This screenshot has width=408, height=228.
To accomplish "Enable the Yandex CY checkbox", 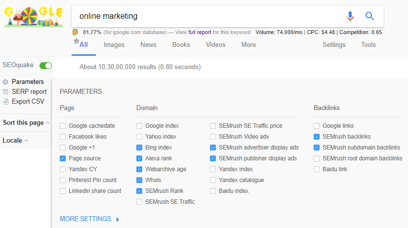I will (63, 169).
